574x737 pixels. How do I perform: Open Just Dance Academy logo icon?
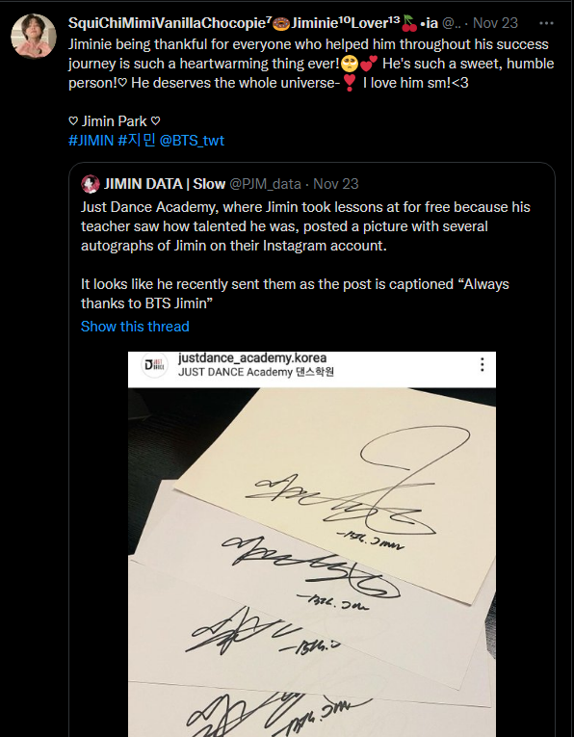154,365
